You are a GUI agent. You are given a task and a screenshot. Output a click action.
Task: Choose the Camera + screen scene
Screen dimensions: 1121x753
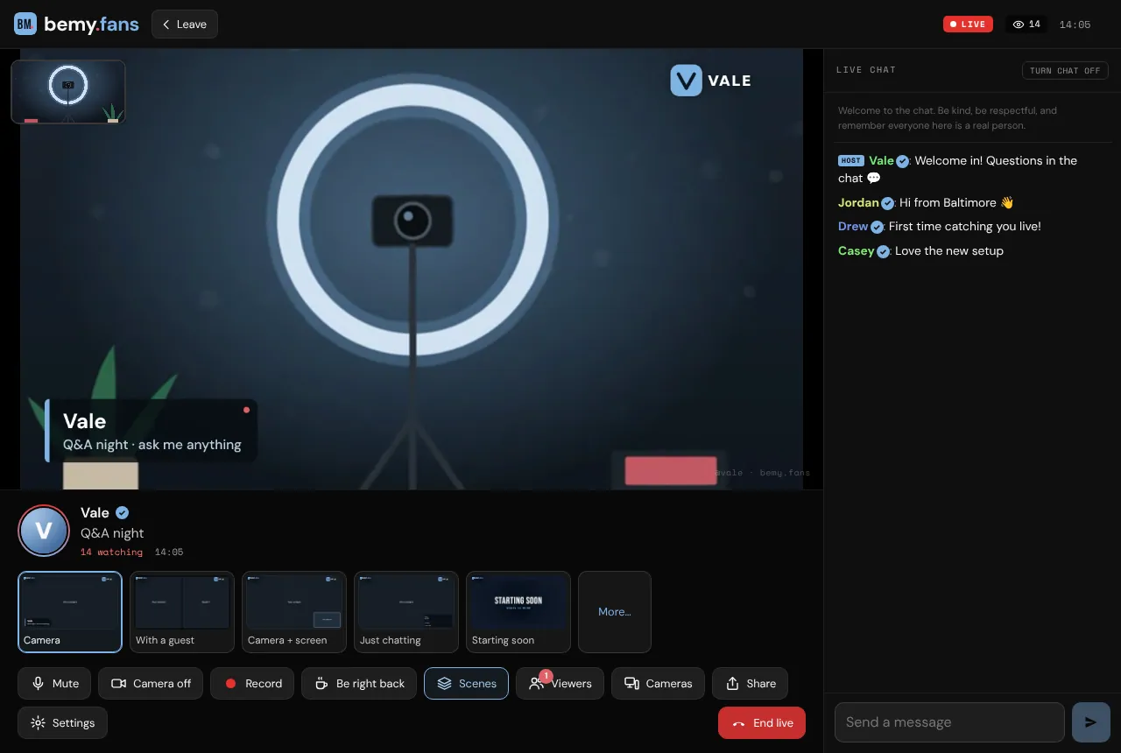point(294,612)
